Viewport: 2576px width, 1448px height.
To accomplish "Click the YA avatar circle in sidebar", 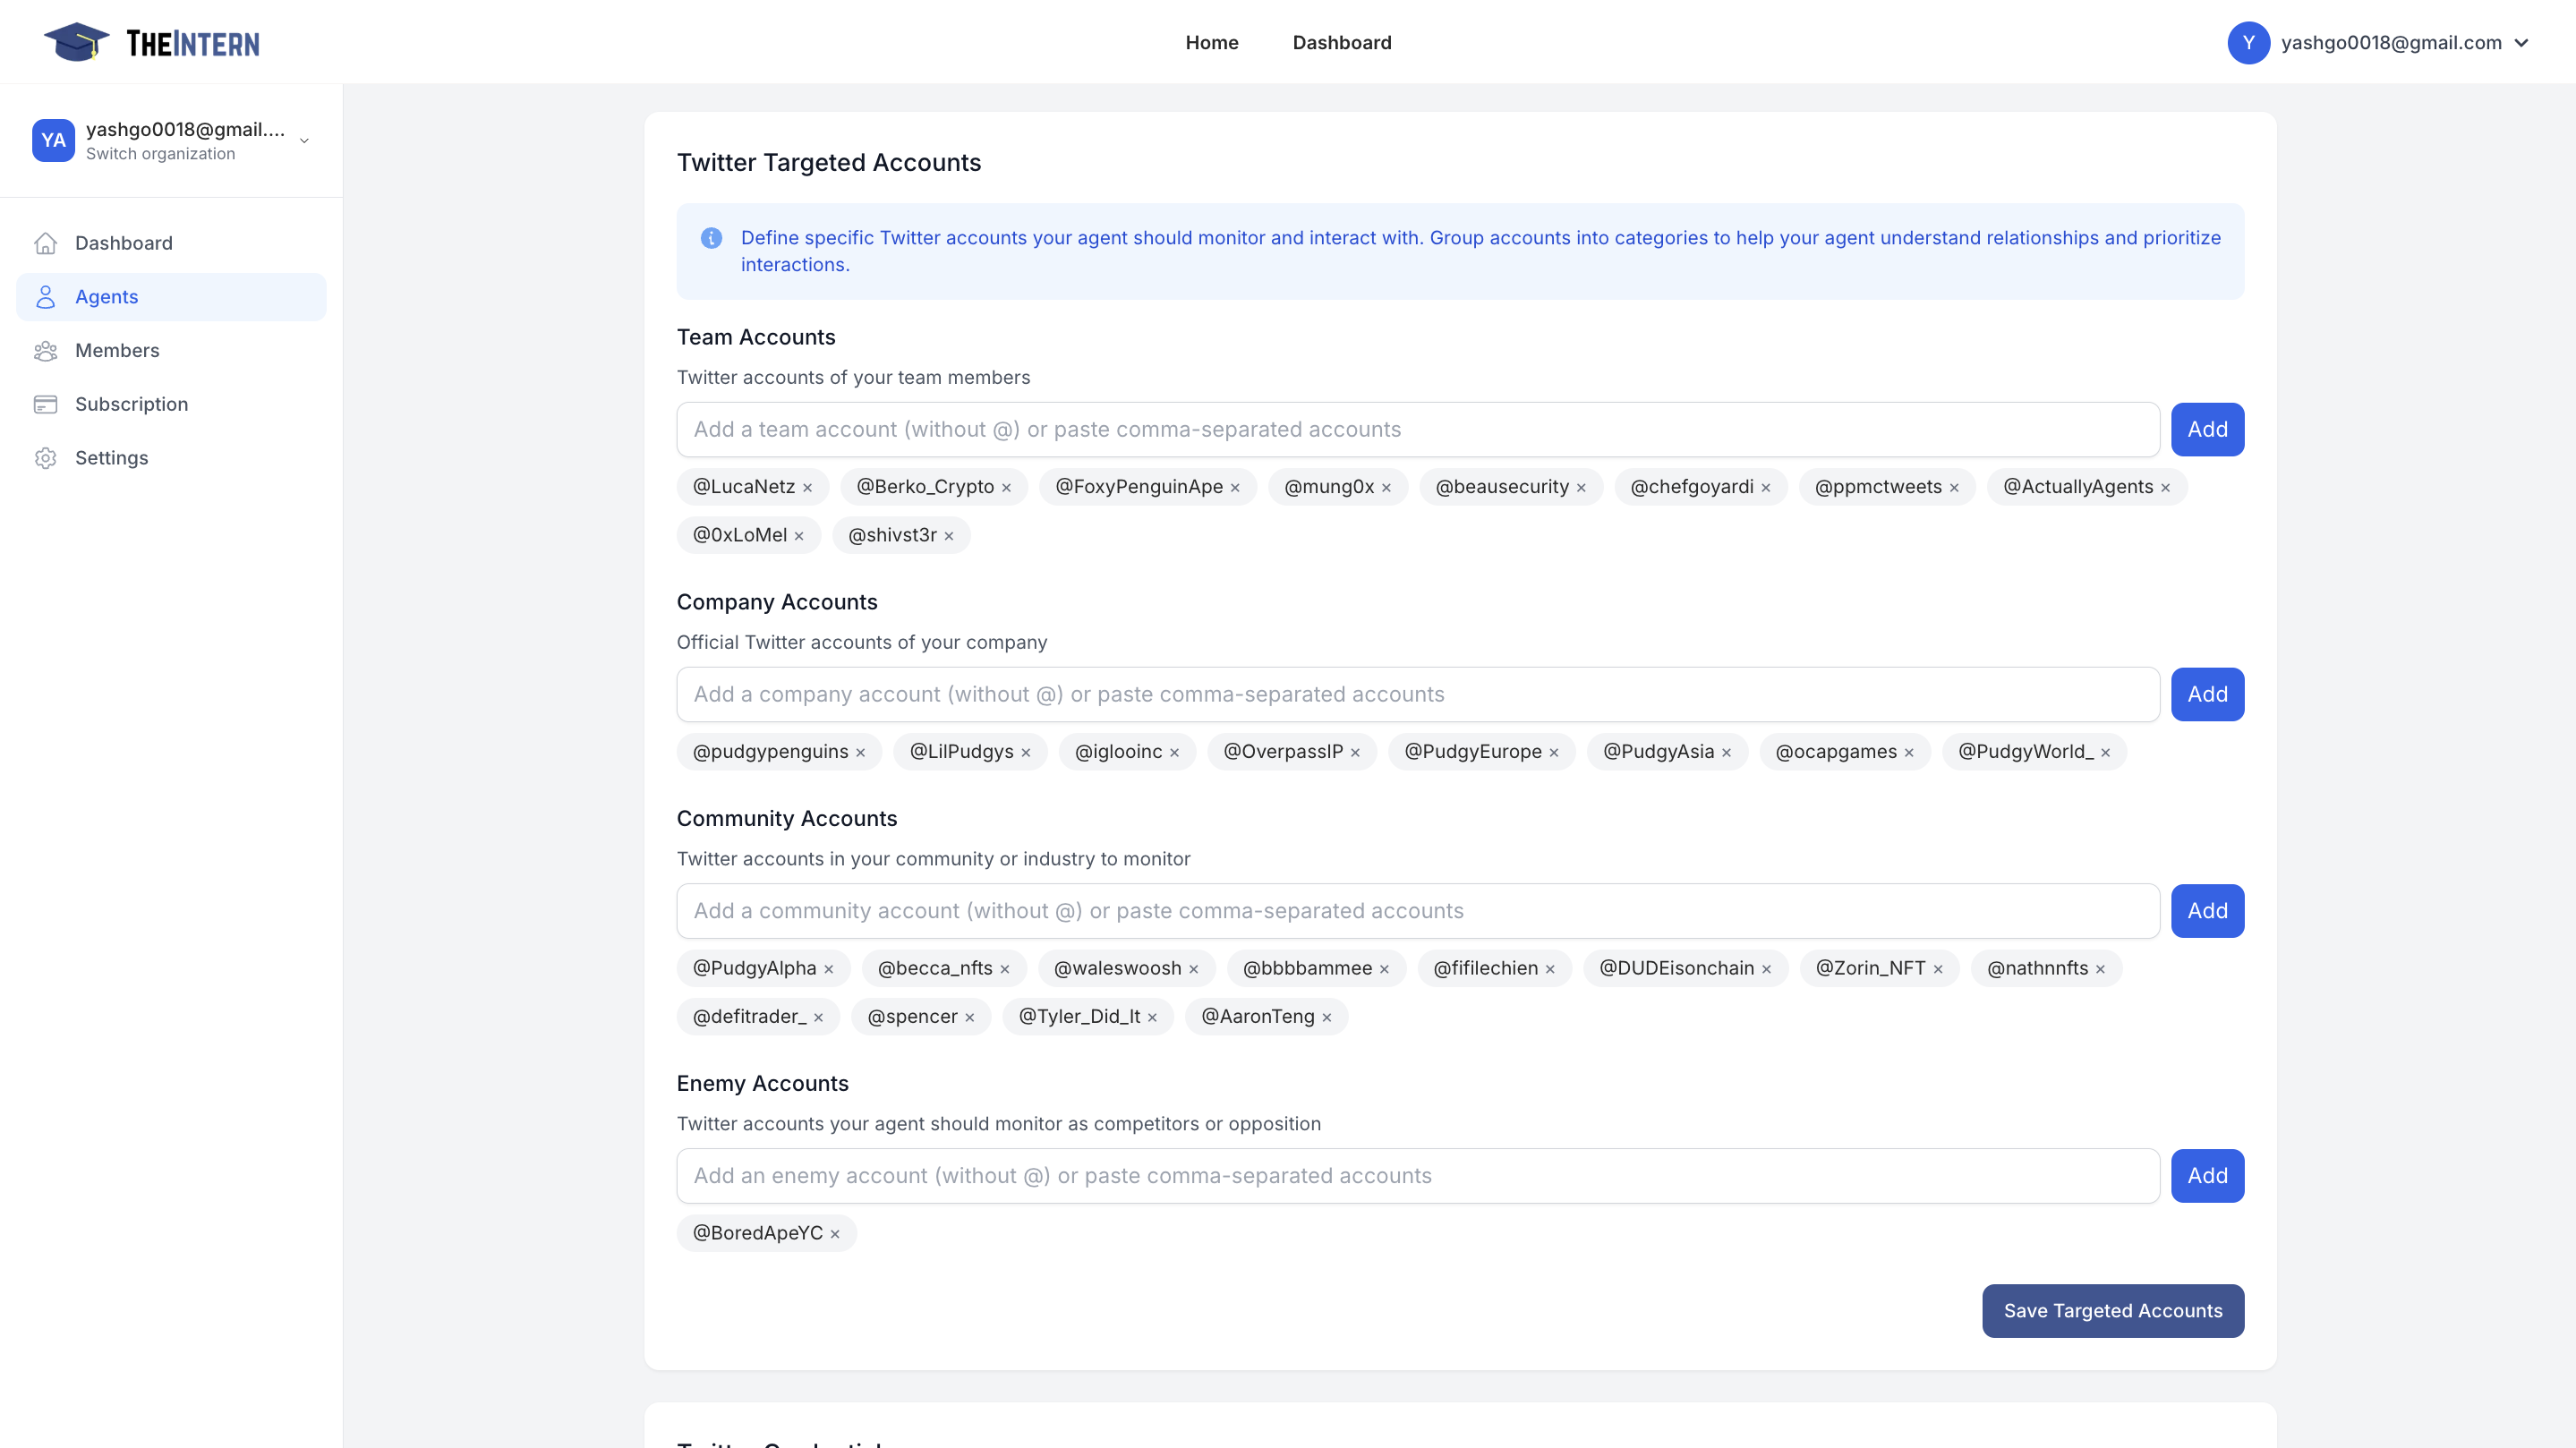I will coord(53,140).
